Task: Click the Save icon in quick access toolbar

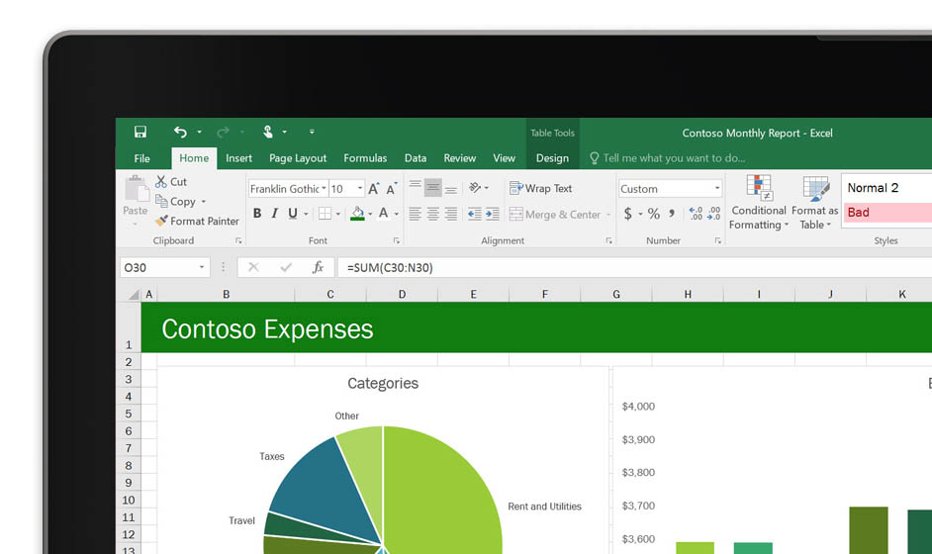Action: pyautogui.click(x=140, y=132)
